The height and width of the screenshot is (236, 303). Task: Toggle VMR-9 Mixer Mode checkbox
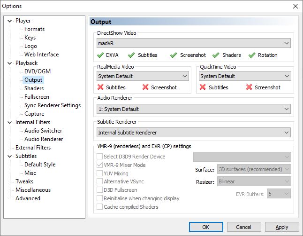pyautogui.click(x=99, y=165)
